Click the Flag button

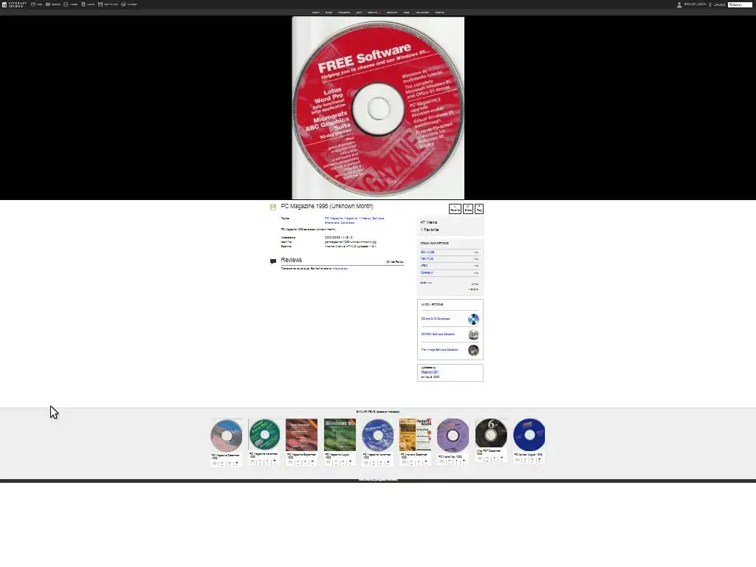478,209
